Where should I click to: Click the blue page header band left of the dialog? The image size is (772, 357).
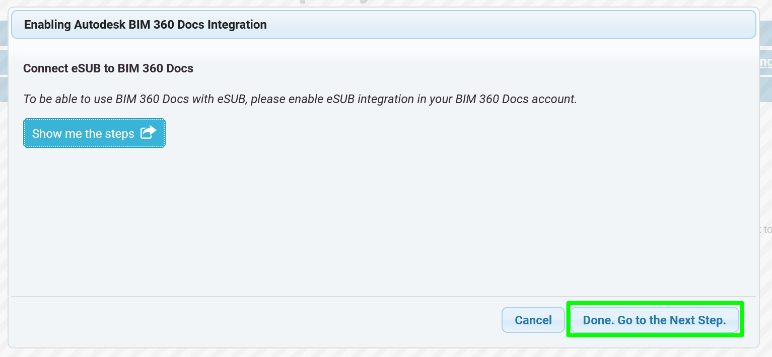pyautogui.click(x=3, y=33)
